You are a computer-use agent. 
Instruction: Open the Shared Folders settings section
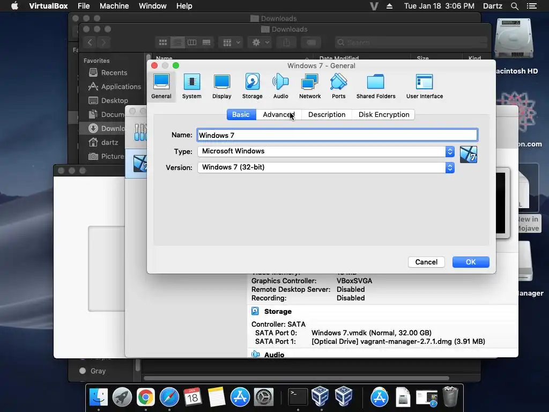(376, 86)
